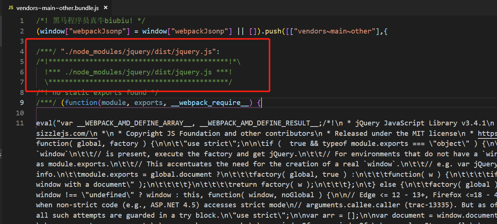The width and height of the screenshot is (497, 224).
Task: Select line number 10 in the gutter
Action: (20, 113)
